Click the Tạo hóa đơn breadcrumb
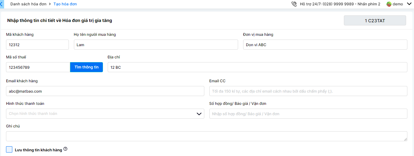414x156 pixels. (x=65, y=4)
